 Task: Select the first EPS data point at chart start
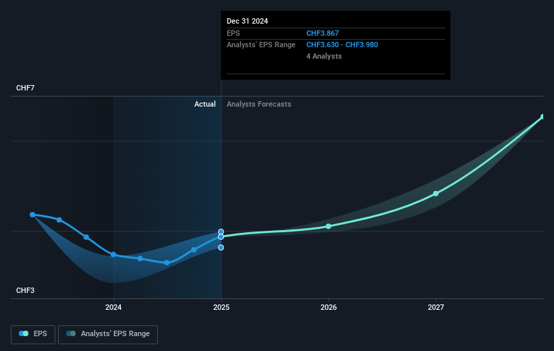pos(32,215)
